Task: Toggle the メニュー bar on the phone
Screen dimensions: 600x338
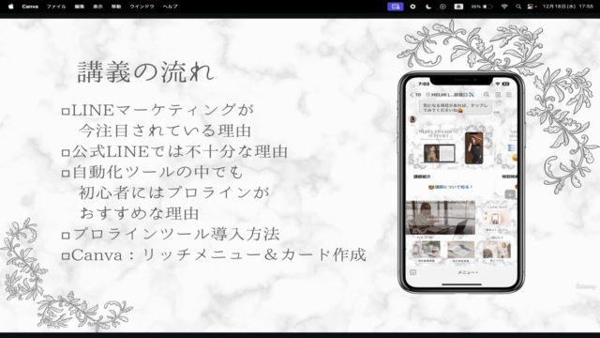Action: click(467, 272)
